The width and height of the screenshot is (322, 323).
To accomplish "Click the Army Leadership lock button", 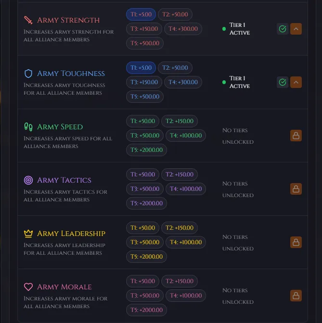I will point(296,242).
